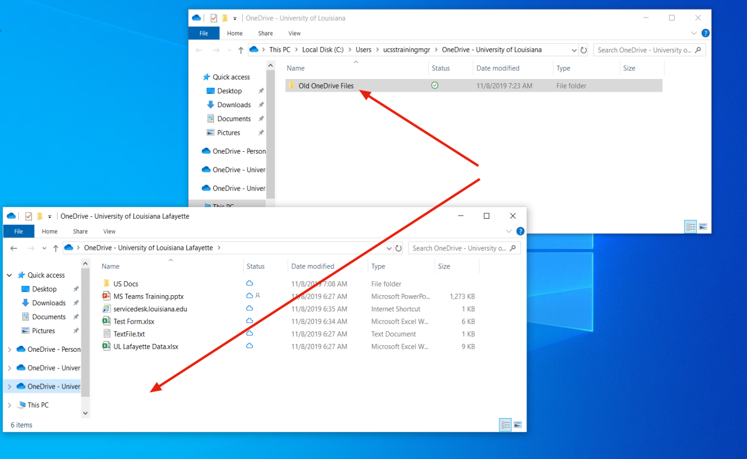747x459 pixels.
Task: Expand the ribbon chevron in the front window
Action: 508,231
